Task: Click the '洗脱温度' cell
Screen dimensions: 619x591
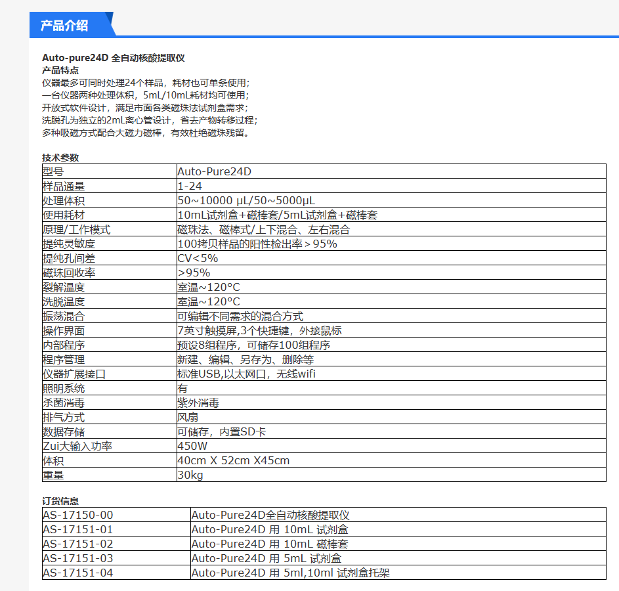Action: point(110,301)
